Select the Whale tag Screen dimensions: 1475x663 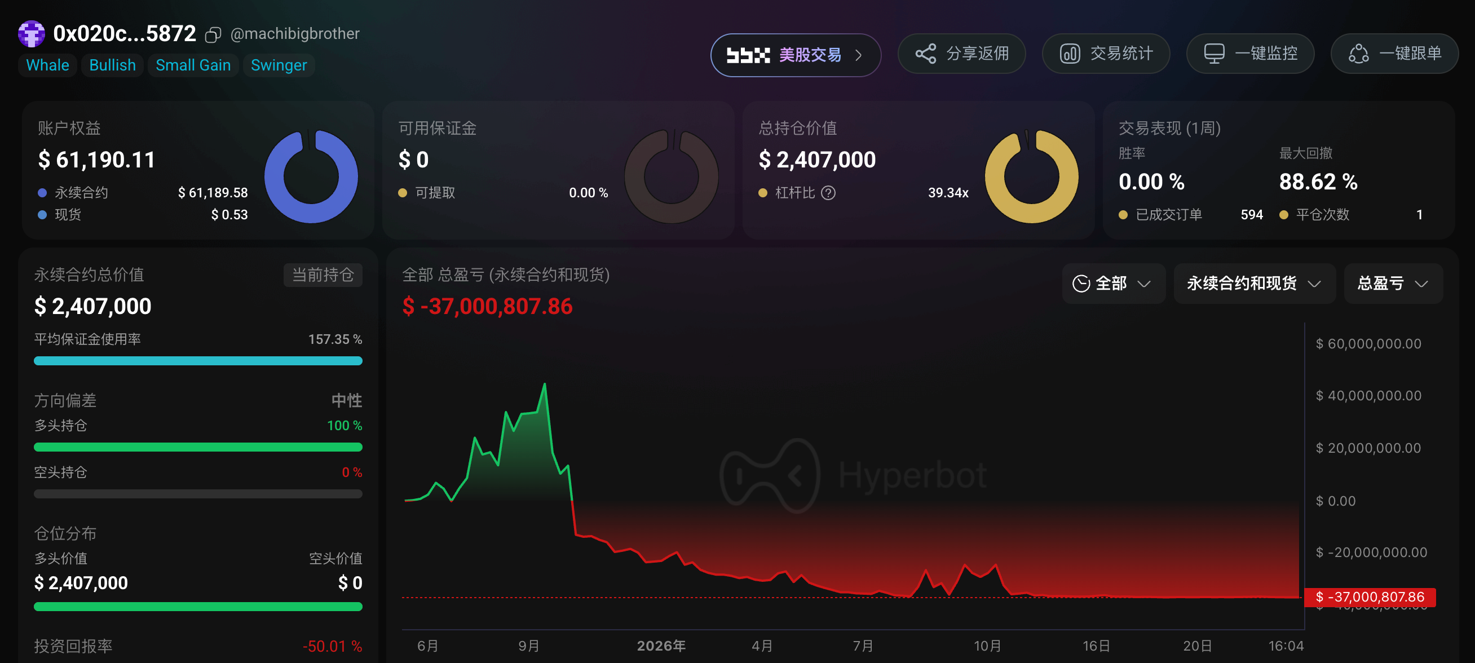47,65
